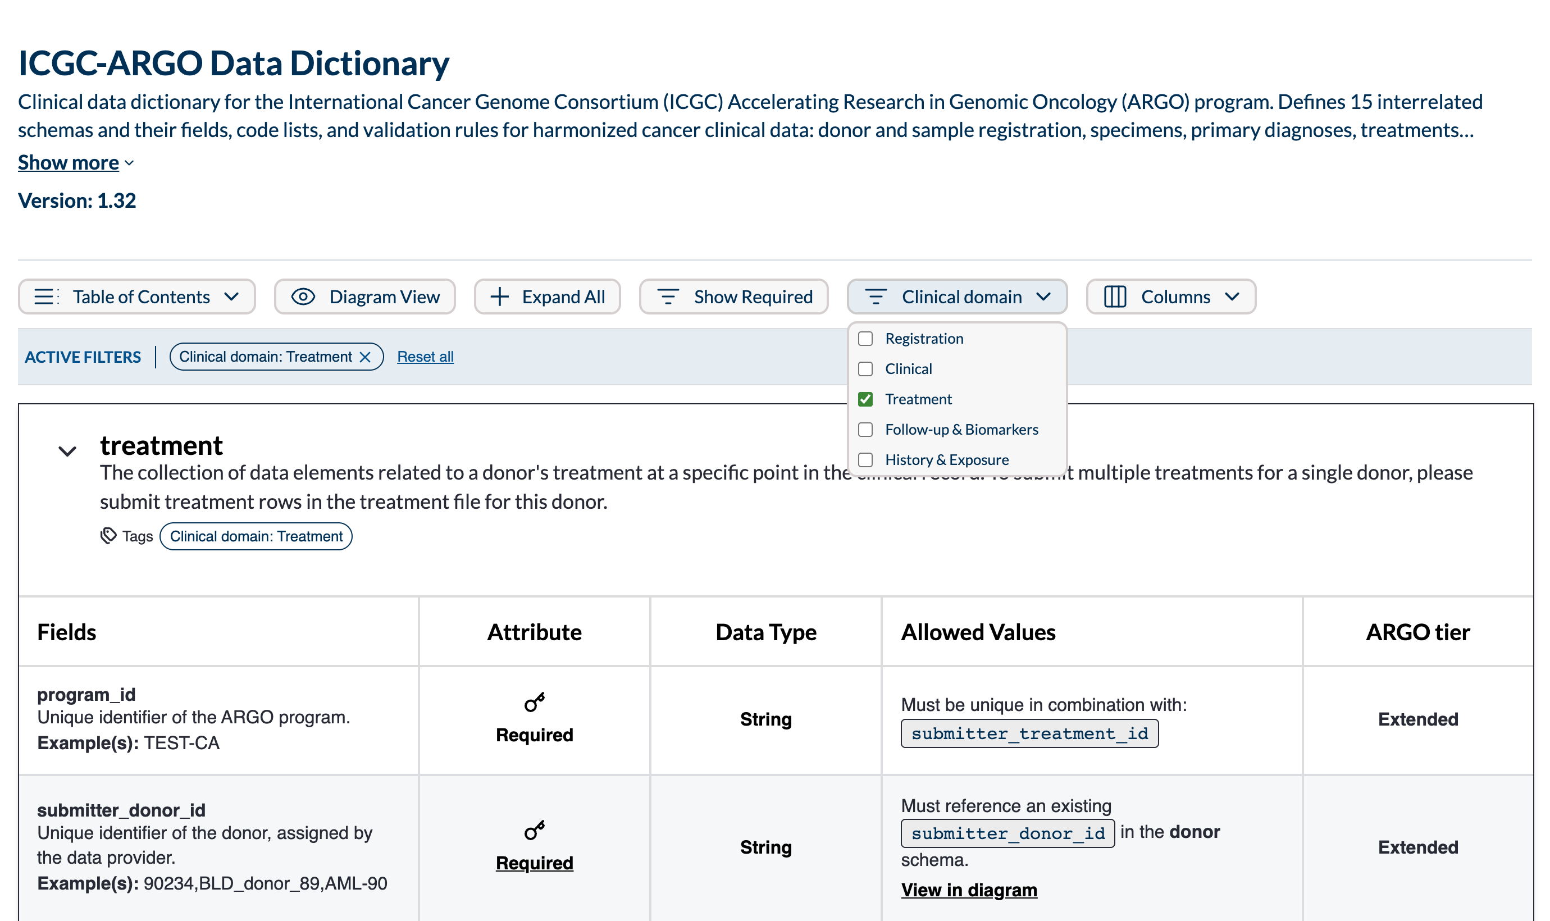1550x921 pixels.
Task: Click the Attribute column header
Action: 534,632
